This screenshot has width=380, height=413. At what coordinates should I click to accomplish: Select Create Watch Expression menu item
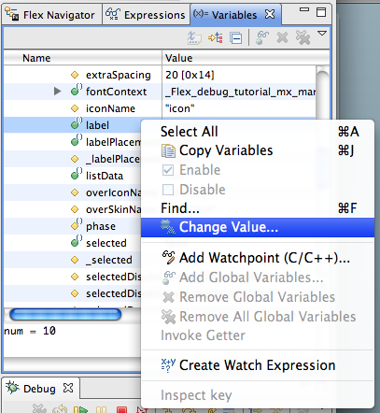[x=258, y=365]
